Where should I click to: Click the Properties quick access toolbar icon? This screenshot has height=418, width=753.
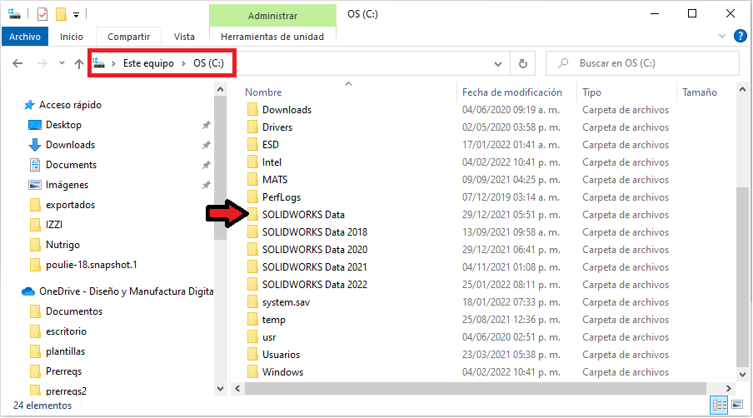coord(42,14)
